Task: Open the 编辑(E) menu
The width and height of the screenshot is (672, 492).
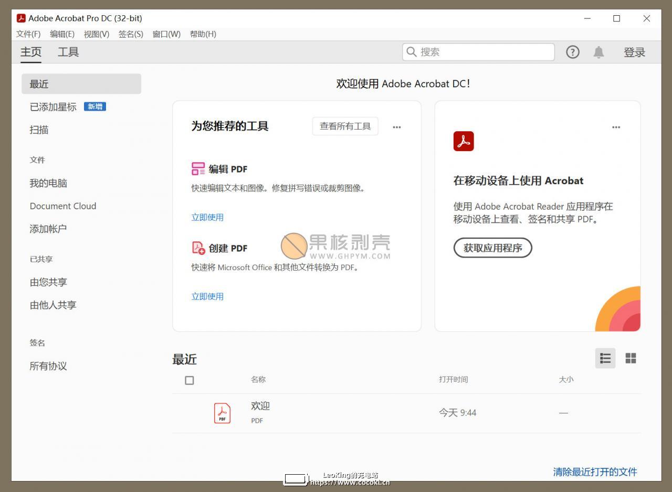Action: pyautogui.click(x=62, y=34)
